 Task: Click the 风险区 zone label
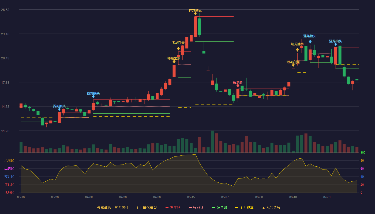tap(9, 160)
